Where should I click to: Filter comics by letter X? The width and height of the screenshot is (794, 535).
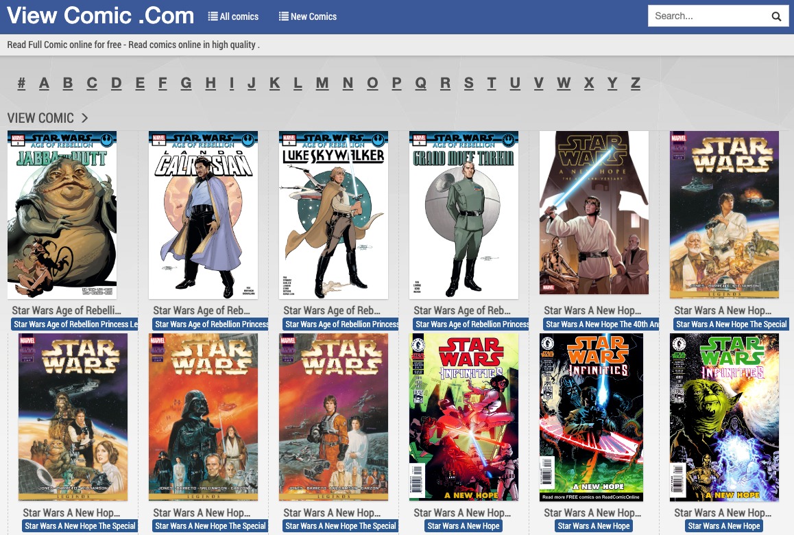(588, 83)
